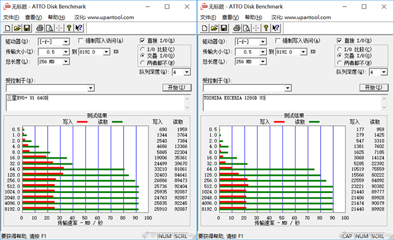The height and width of the screenshot is (240, 394).
Task: Open queue depth dropdown in left window
Action: coord(187,72)
